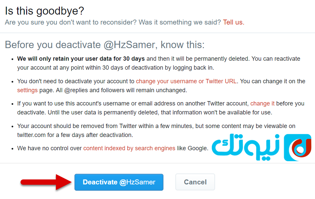
Task: Click the blue and red watermark logo icon
Action: (297, 148)
